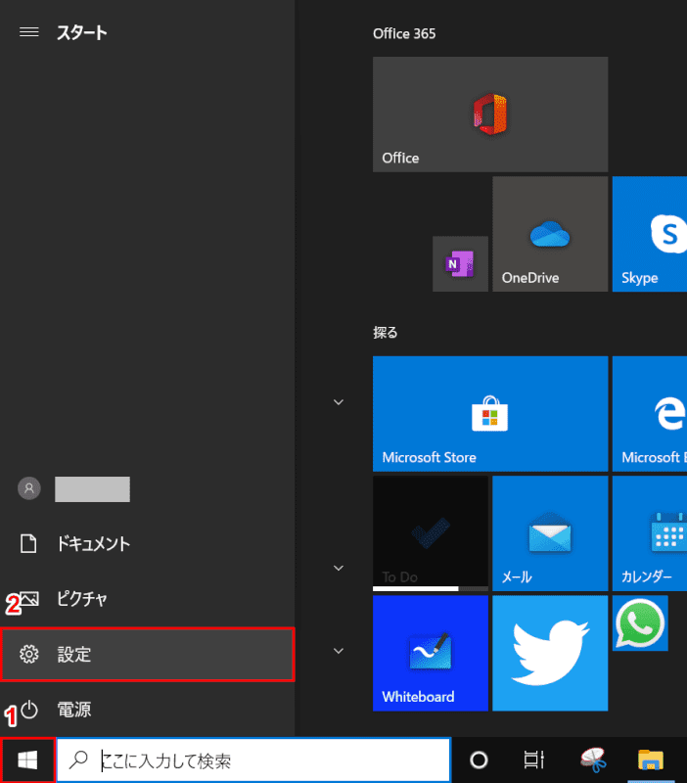Open the Twitter tile
Viewport: 687px width, 783px height.
pyautogui.click(x=550, y=653)
